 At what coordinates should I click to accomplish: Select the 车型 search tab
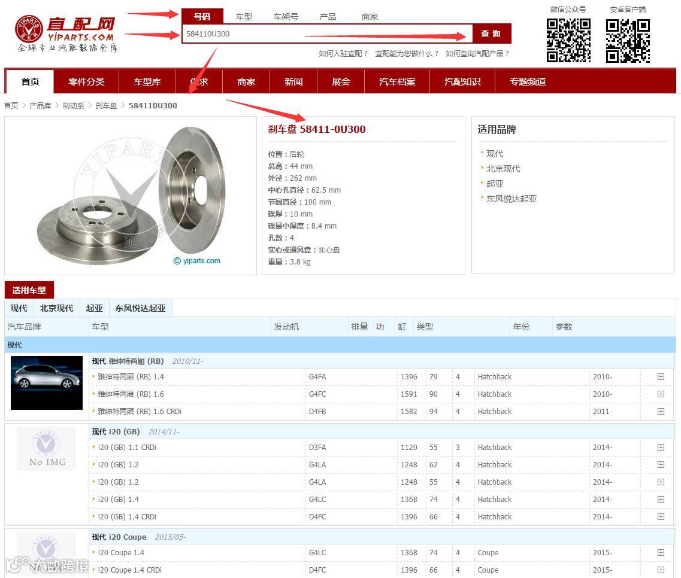(x=244, y=17)
